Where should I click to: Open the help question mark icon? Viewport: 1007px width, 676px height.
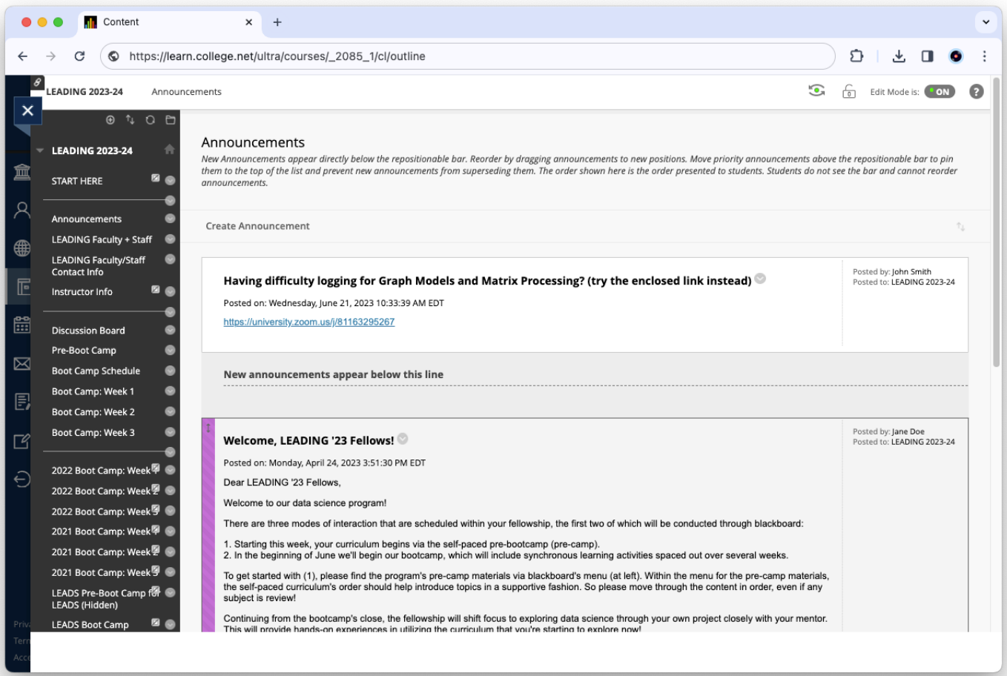976,92
